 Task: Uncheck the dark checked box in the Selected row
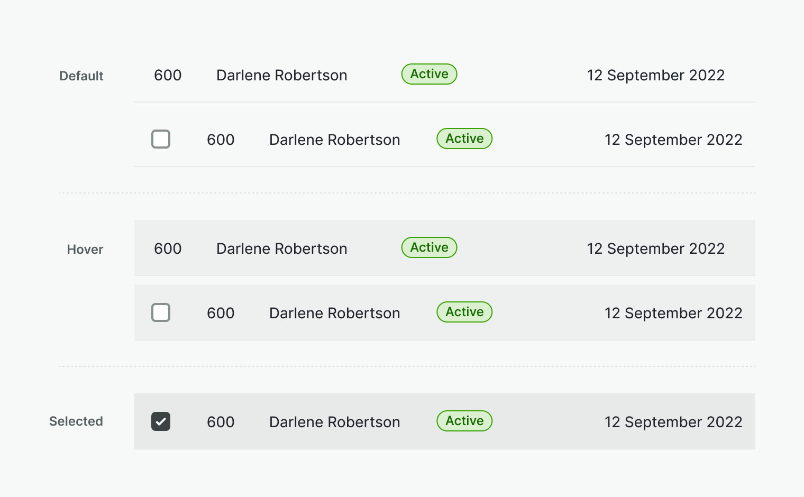161,421
